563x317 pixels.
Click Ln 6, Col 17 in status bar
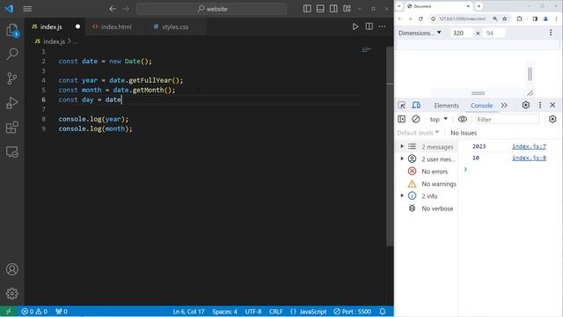tap(188, 312)
